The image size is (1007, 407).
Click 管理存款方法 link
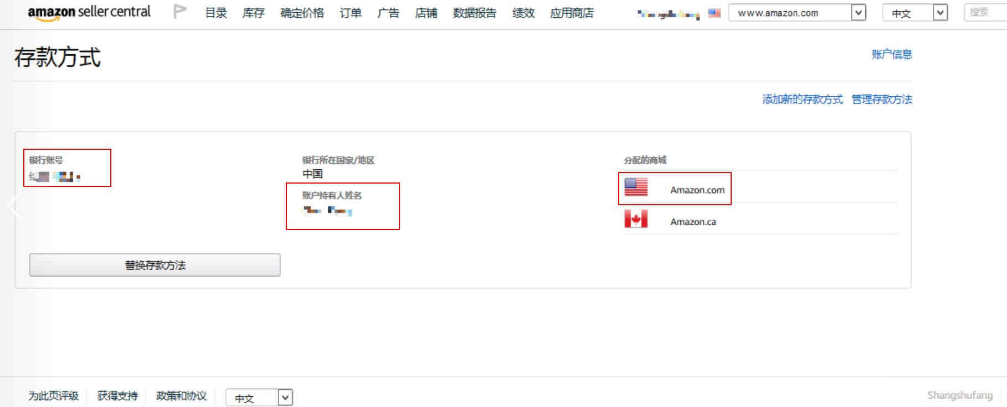tap(882, 99)
